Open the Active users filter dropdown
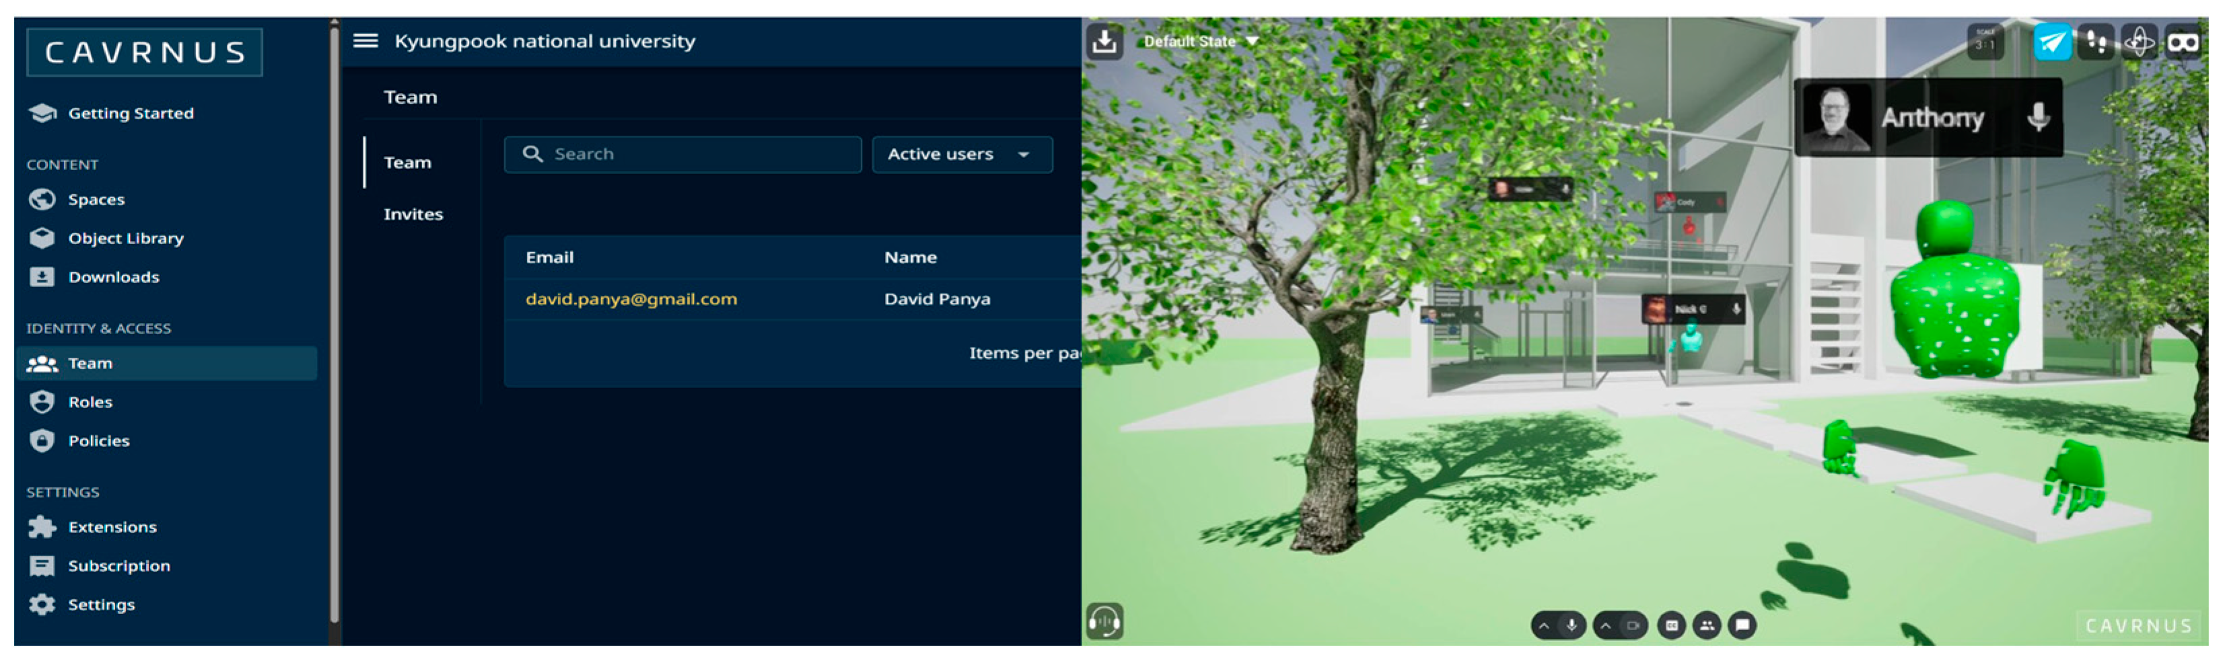2223x665 pixels. point(961,155)
